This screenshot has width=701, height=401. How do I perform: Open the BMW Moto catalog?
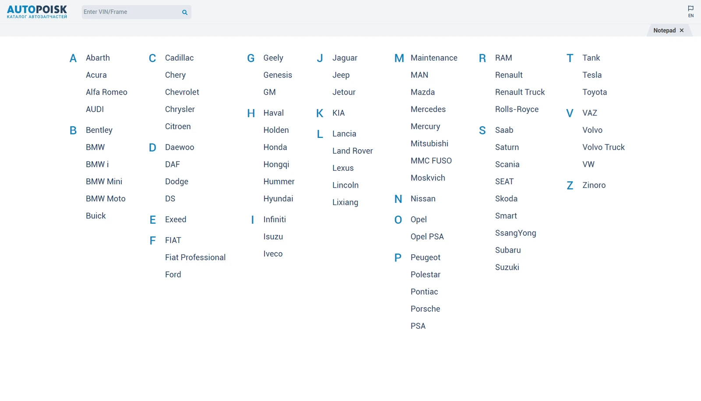coord(106,199)
